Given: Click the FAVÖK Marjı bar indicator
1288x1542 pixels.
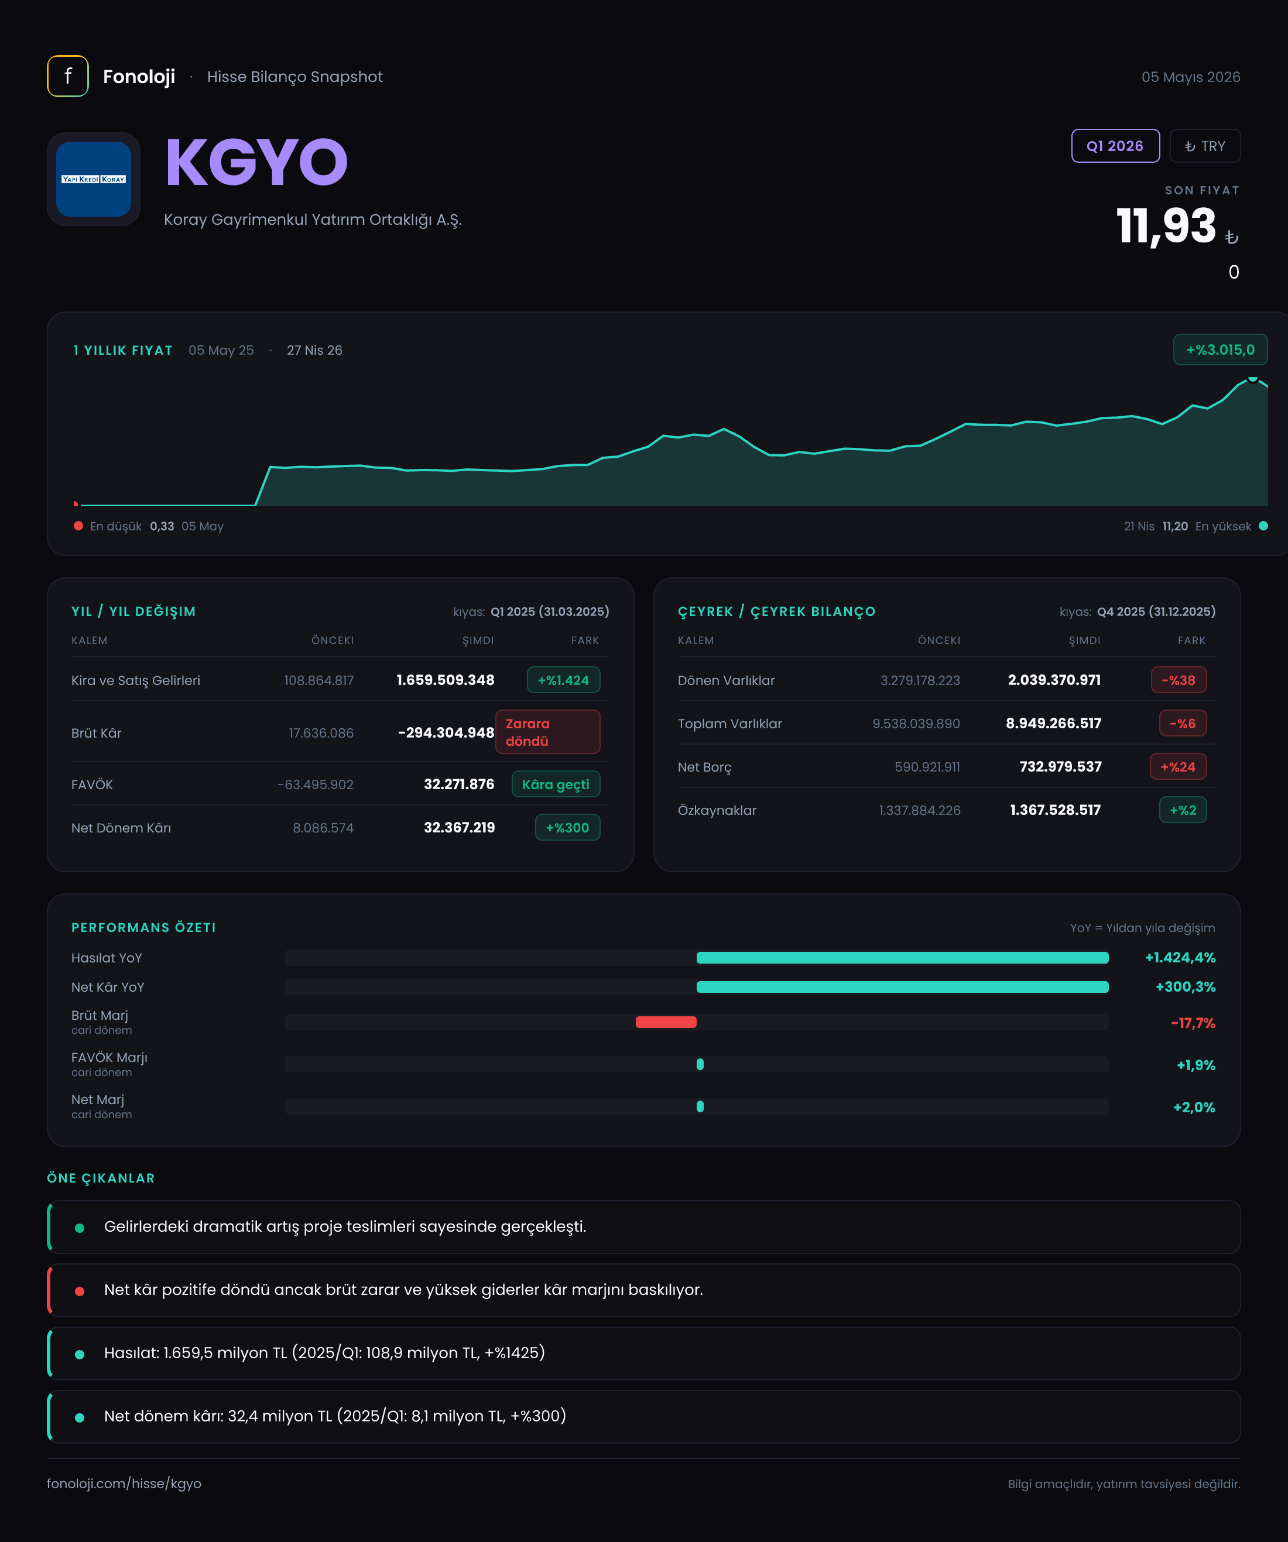Looking at the screenshot, I should click(x=700, y=1064).
